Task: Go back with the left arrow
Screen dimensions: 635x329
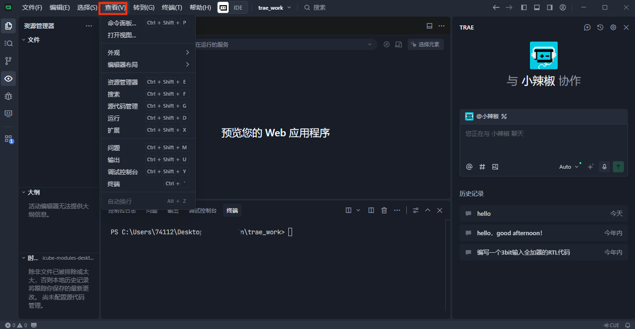Action: (496, 7)
